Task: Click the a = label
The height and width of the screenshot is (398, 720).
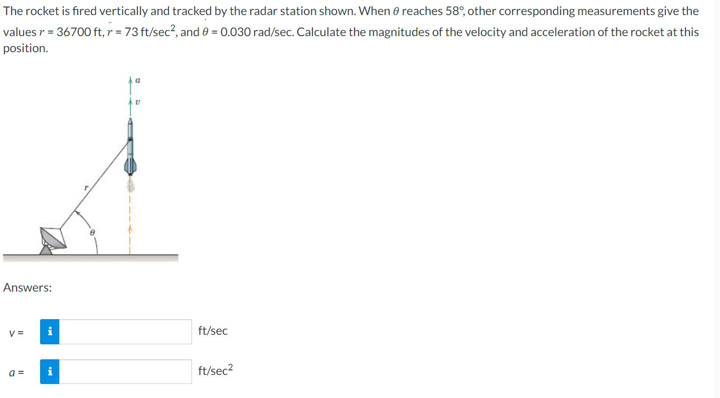Action: click(16, 372)
